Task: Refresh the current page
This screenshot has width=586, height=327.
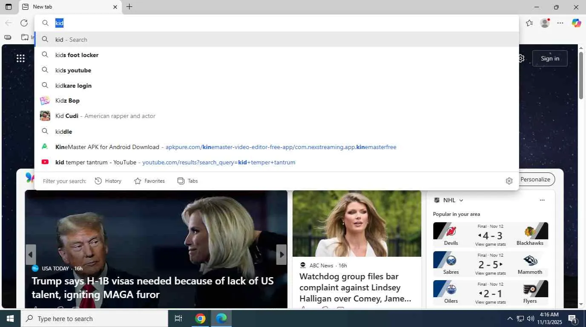Action: click(24, 23)
